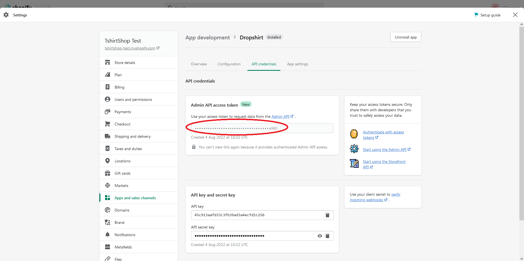
Task: Open the App settings tab
Action: click(297, 64)
